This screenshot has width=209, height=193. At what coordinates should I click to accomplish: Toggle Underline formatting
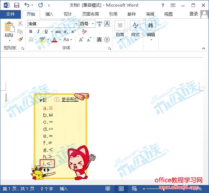[46, 32]
